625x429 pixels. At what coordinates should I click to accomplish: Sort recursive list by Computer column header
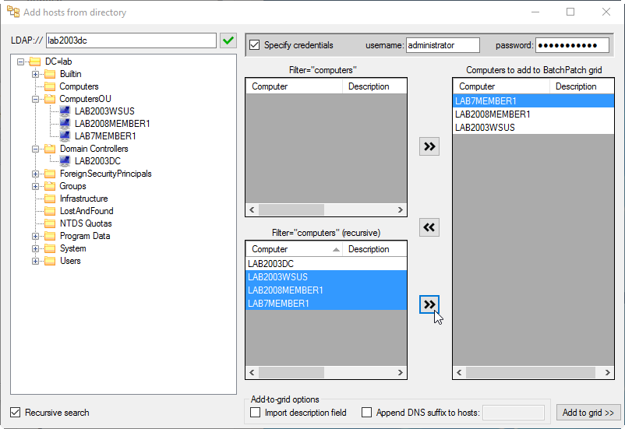(294, 249)
